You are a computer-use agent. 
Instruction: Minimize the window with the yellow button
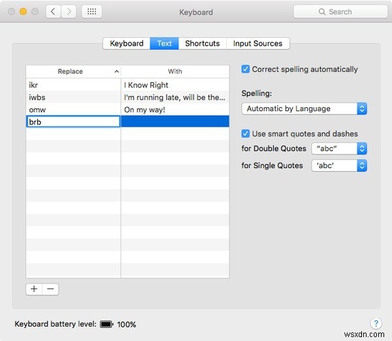[24, 12]
